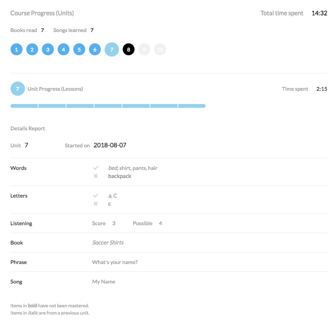Click the first lesson progress bar segment

coord(24,106)
